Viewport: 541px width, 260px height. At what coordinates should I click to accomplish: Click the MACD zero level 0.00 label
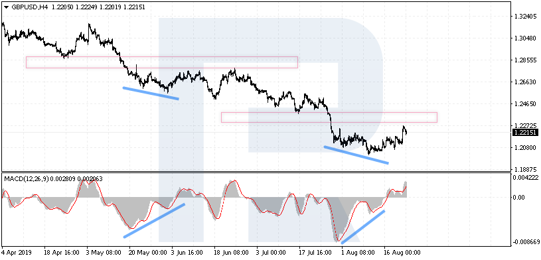[519, 197]
